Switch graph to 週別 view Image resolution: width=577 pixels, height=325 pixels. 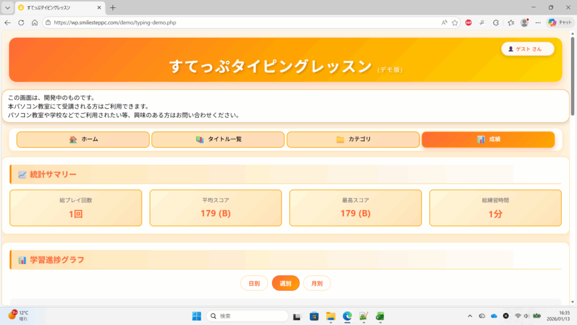pyautogui.click(x=286, y=283)
